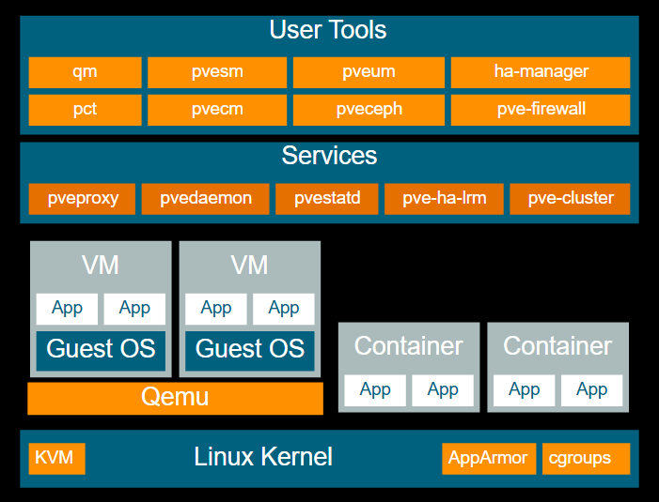Select the ha-manager tool box
The height and width of the screenshot is (502, 659).
[x=541, y=72]
